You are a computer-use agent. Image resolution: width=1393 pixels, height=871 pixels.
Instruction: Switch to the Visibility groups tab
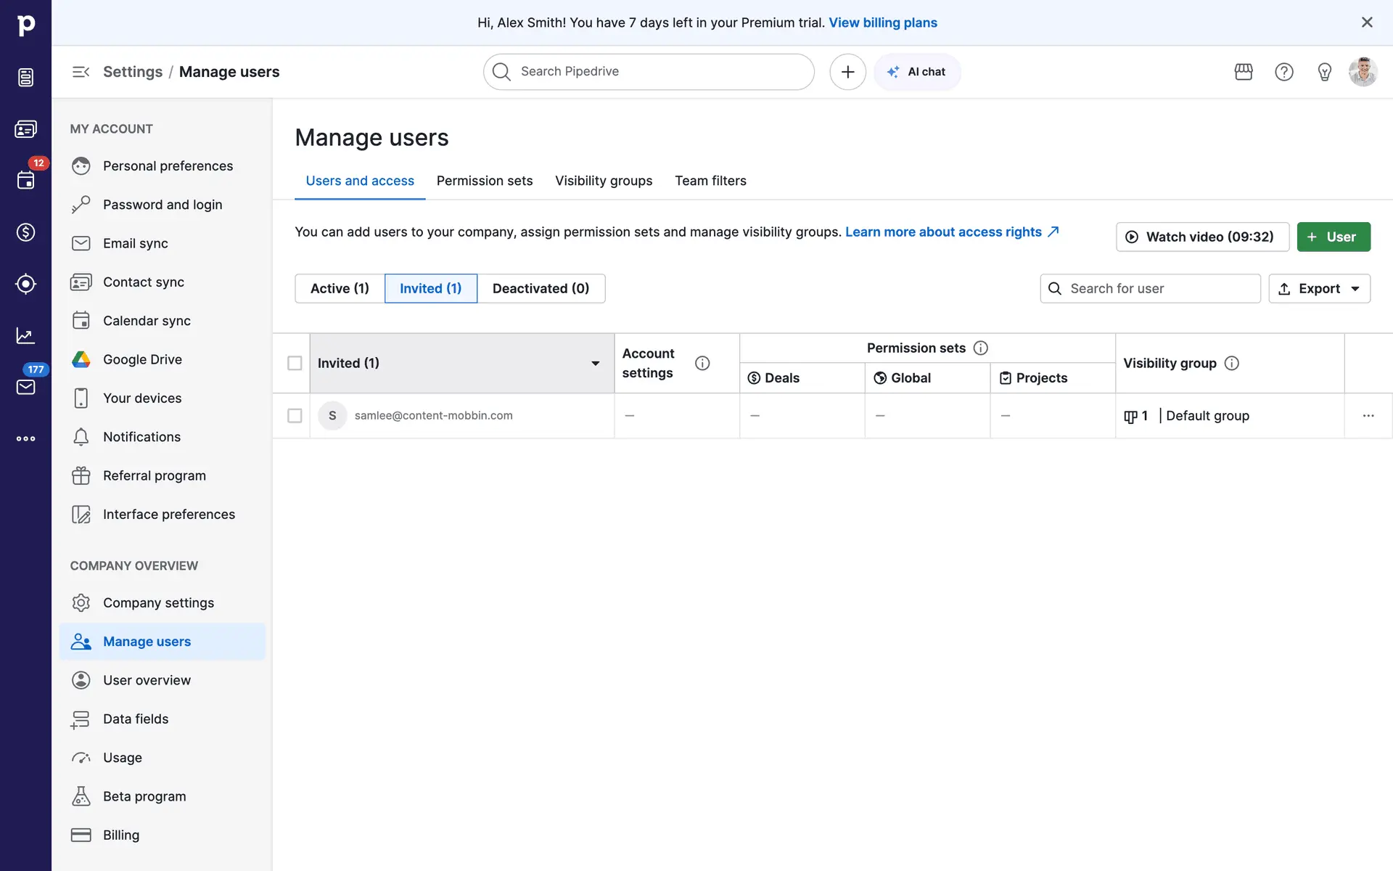point(603,181)
